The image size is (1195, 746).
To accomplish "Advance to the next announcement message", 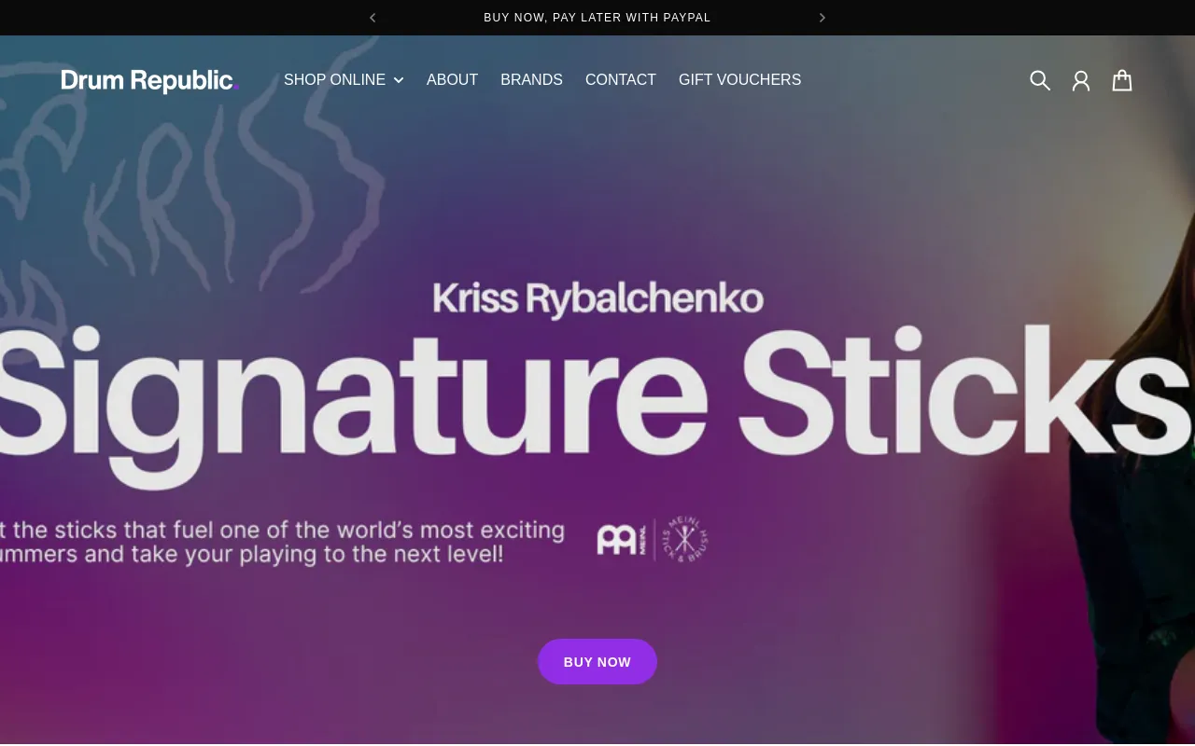I will (x=822, y=18).
